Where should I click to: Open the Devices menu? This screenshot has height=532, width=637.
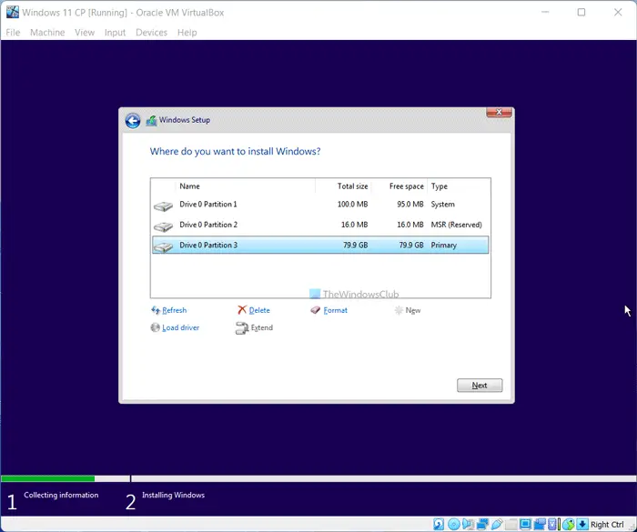coord(152,33)
